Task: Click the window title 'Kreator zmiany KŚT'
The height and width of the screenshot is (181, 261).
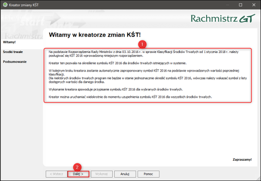Action: [24, 5]
